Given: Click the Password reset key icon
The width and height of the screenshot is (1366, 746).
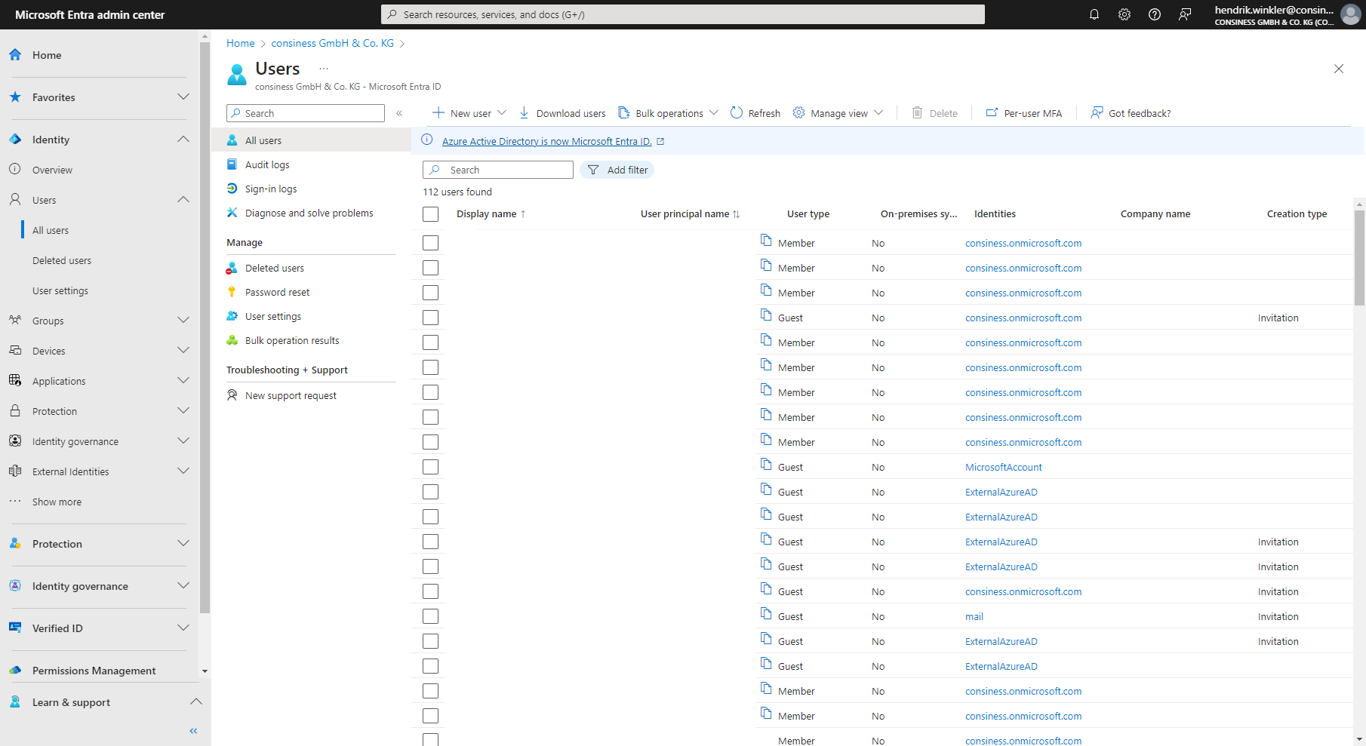Looking at the screenshot, I should (232, 292).
